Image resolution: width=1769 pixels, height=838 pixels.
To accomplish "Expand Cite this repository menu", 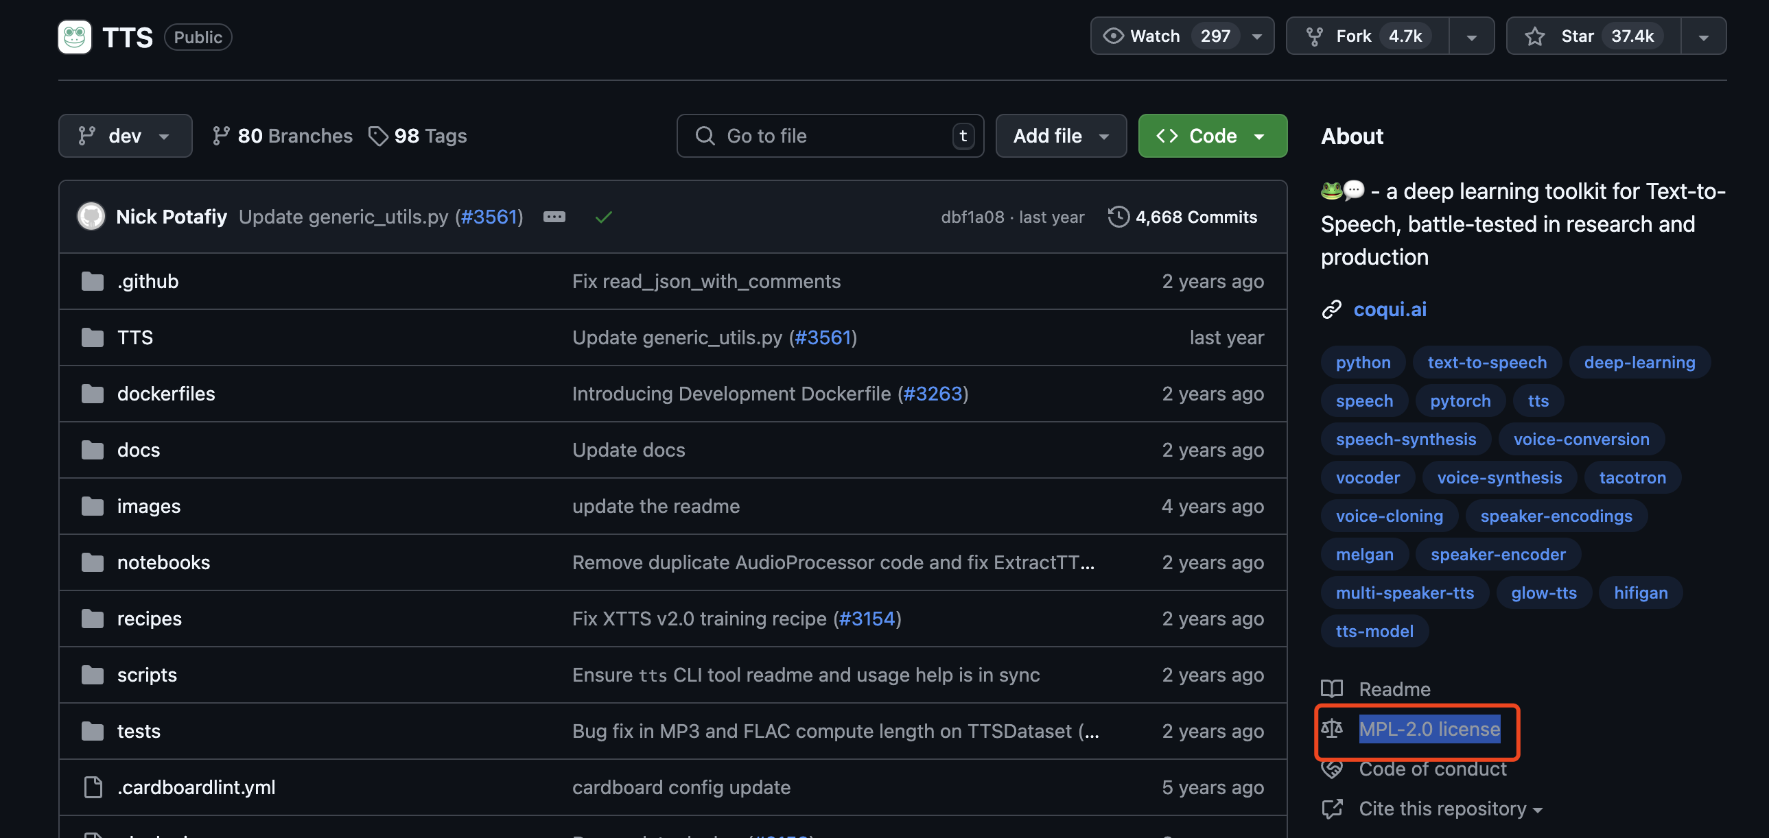I will tap(1451, 809).
